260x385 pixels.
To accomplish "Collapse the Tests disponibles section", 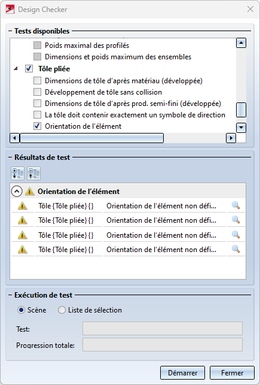I will (10, 31).
